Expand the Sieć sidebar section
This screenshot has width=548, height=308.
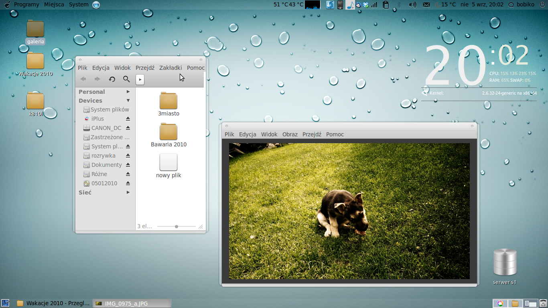[x=128, y=192]
